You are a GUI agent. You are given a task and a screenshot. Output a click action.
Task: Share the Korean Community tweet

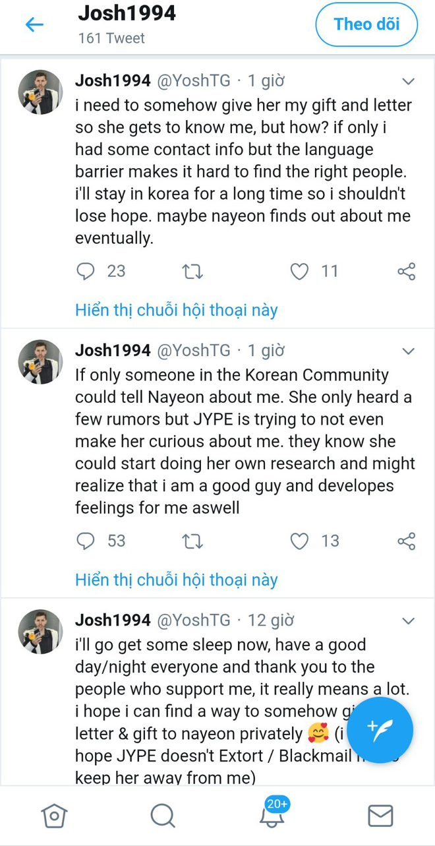coord(407,541)
